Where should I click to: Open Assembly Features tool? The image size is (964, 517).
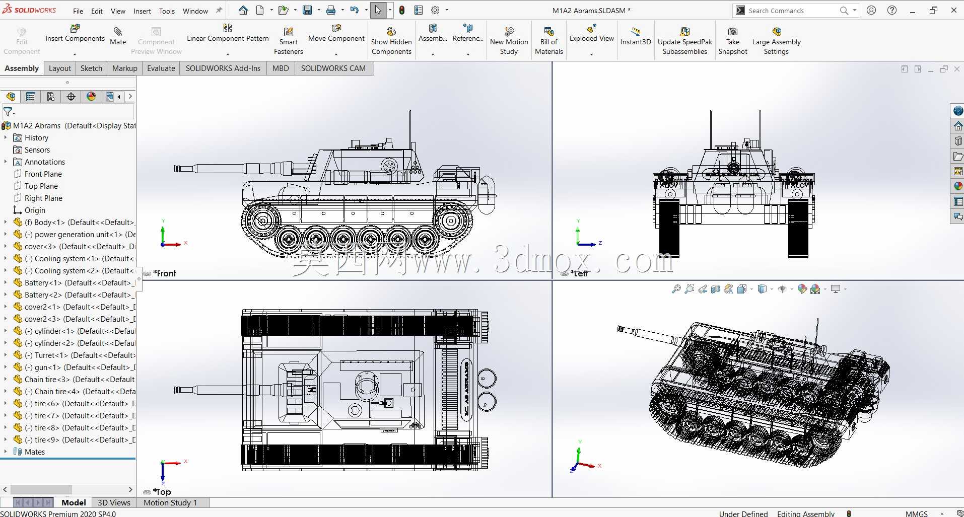[x=433, y=33]
